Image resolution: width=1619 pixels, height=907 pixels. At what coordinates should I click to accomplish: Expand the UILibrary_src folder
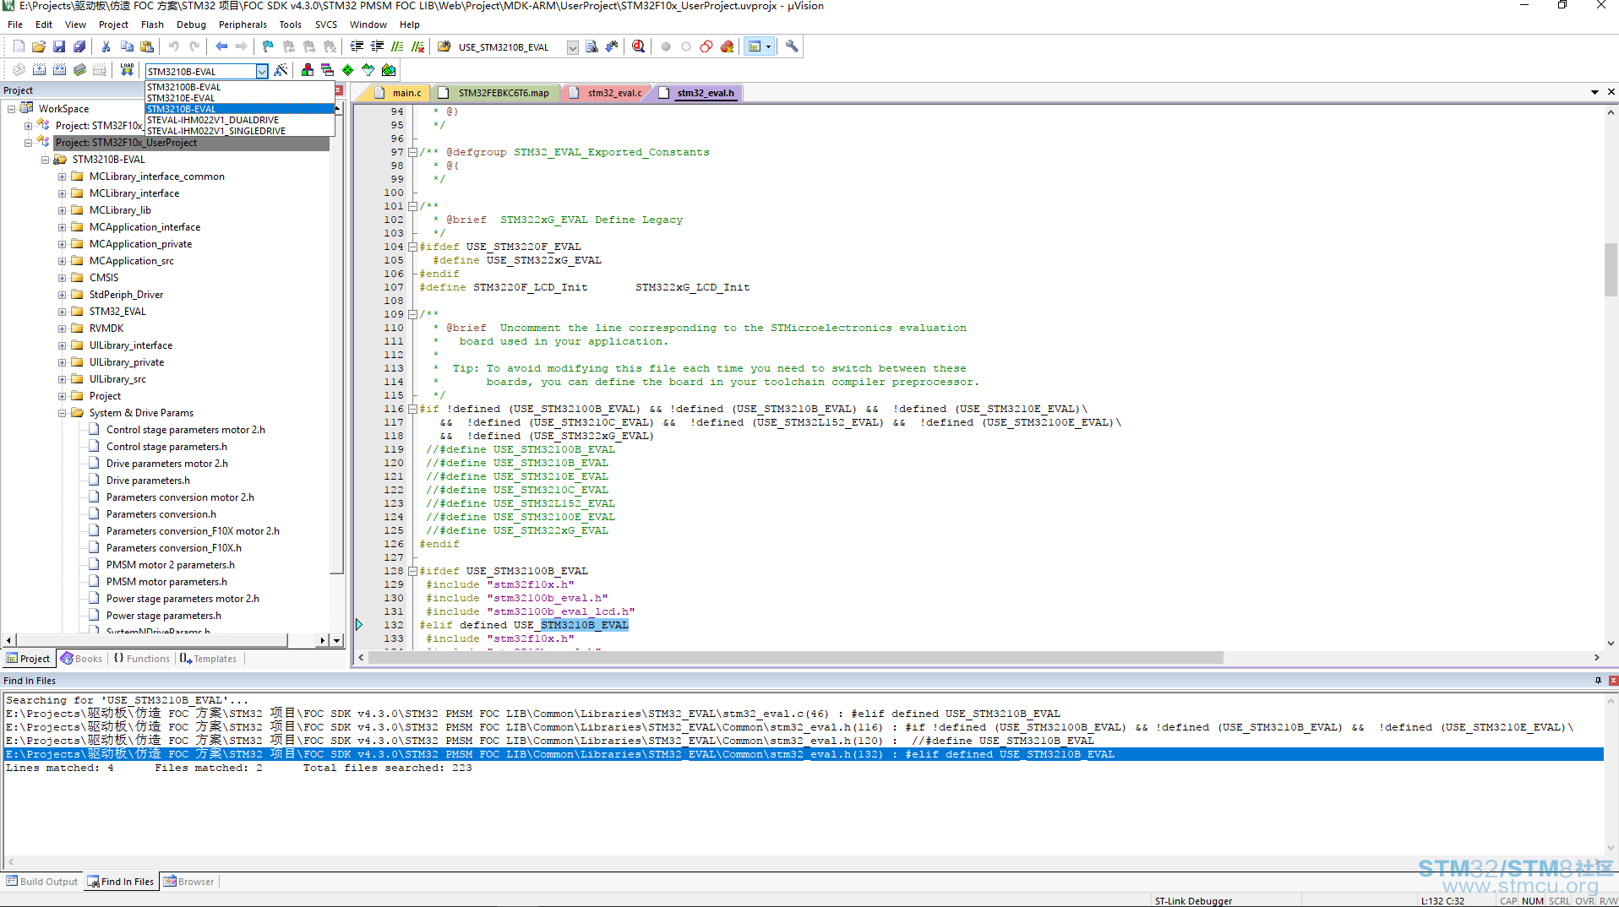[62, 379]
